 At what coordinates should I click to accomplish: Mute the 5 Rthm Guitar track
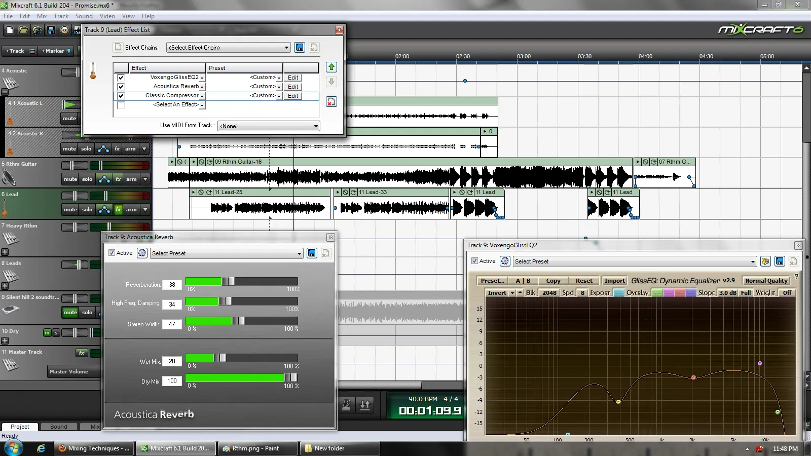[70, 179]
